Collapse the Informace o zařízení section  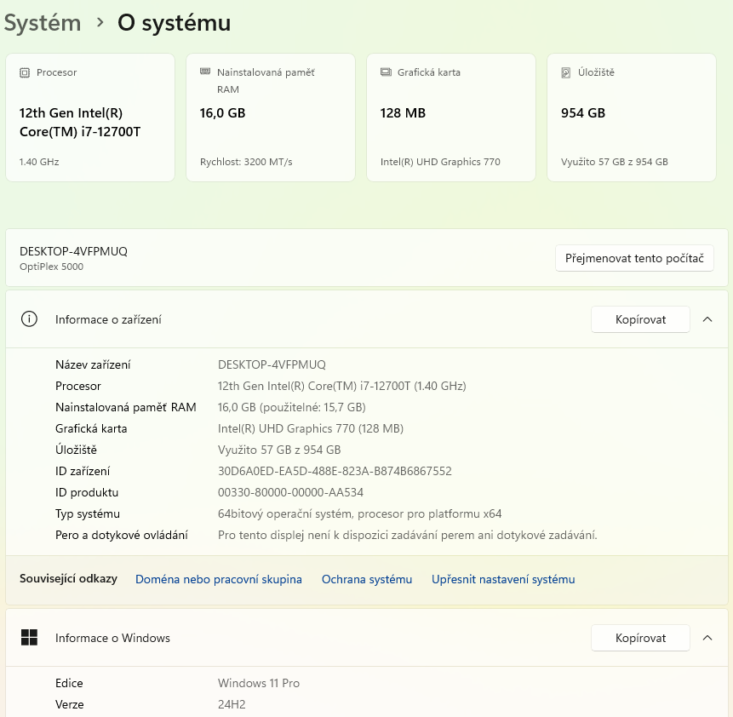707,319
